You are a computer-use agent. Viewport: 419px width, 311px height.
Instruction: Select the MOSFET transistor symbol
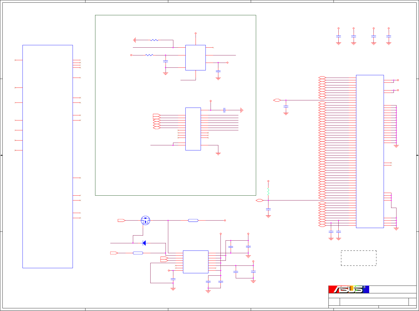pyautogui.click(x=145, y=221)
